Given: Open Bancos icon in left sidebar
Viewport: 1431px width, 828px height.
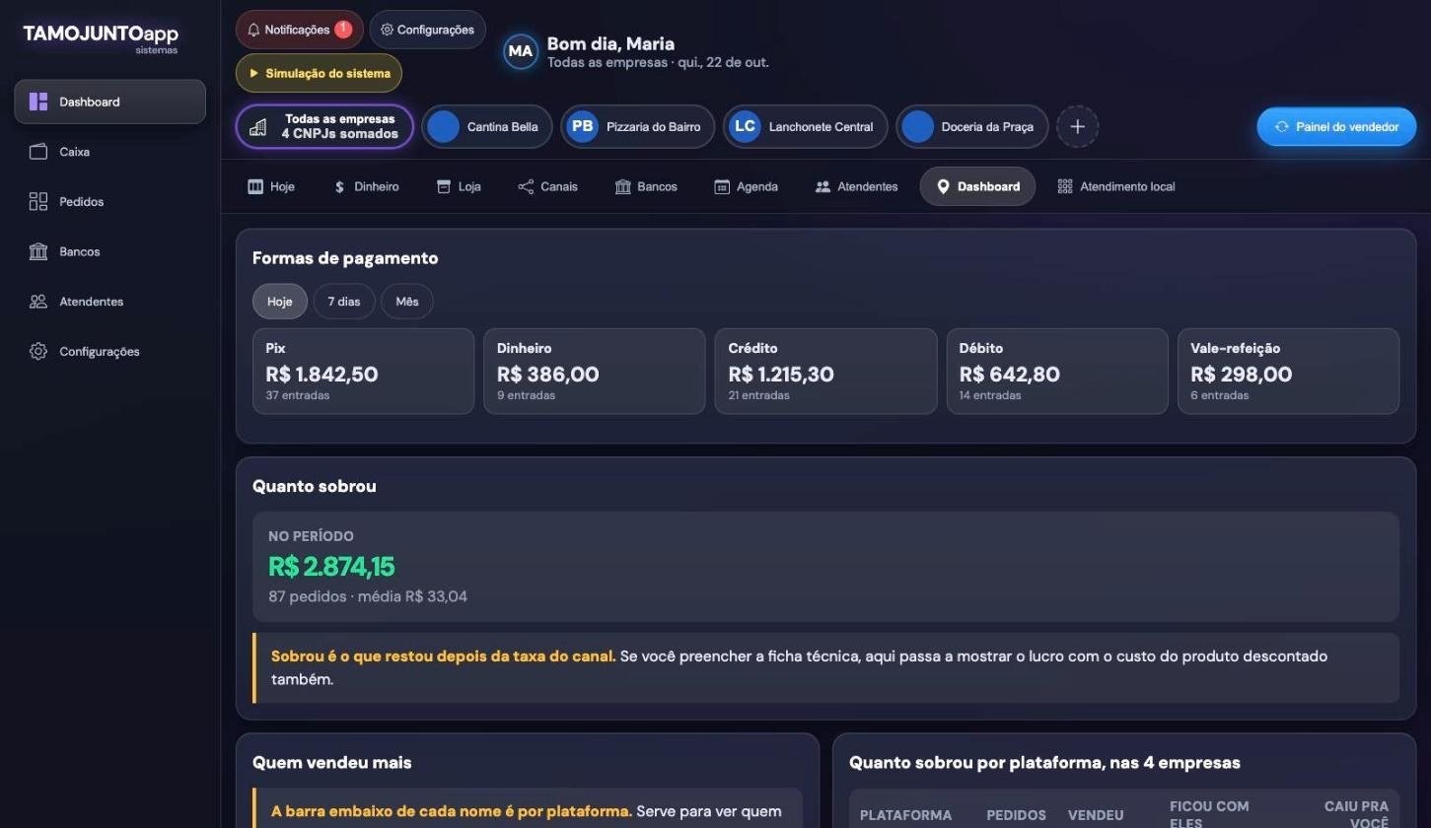Looking at the screenshot, I should pos(38,251).
